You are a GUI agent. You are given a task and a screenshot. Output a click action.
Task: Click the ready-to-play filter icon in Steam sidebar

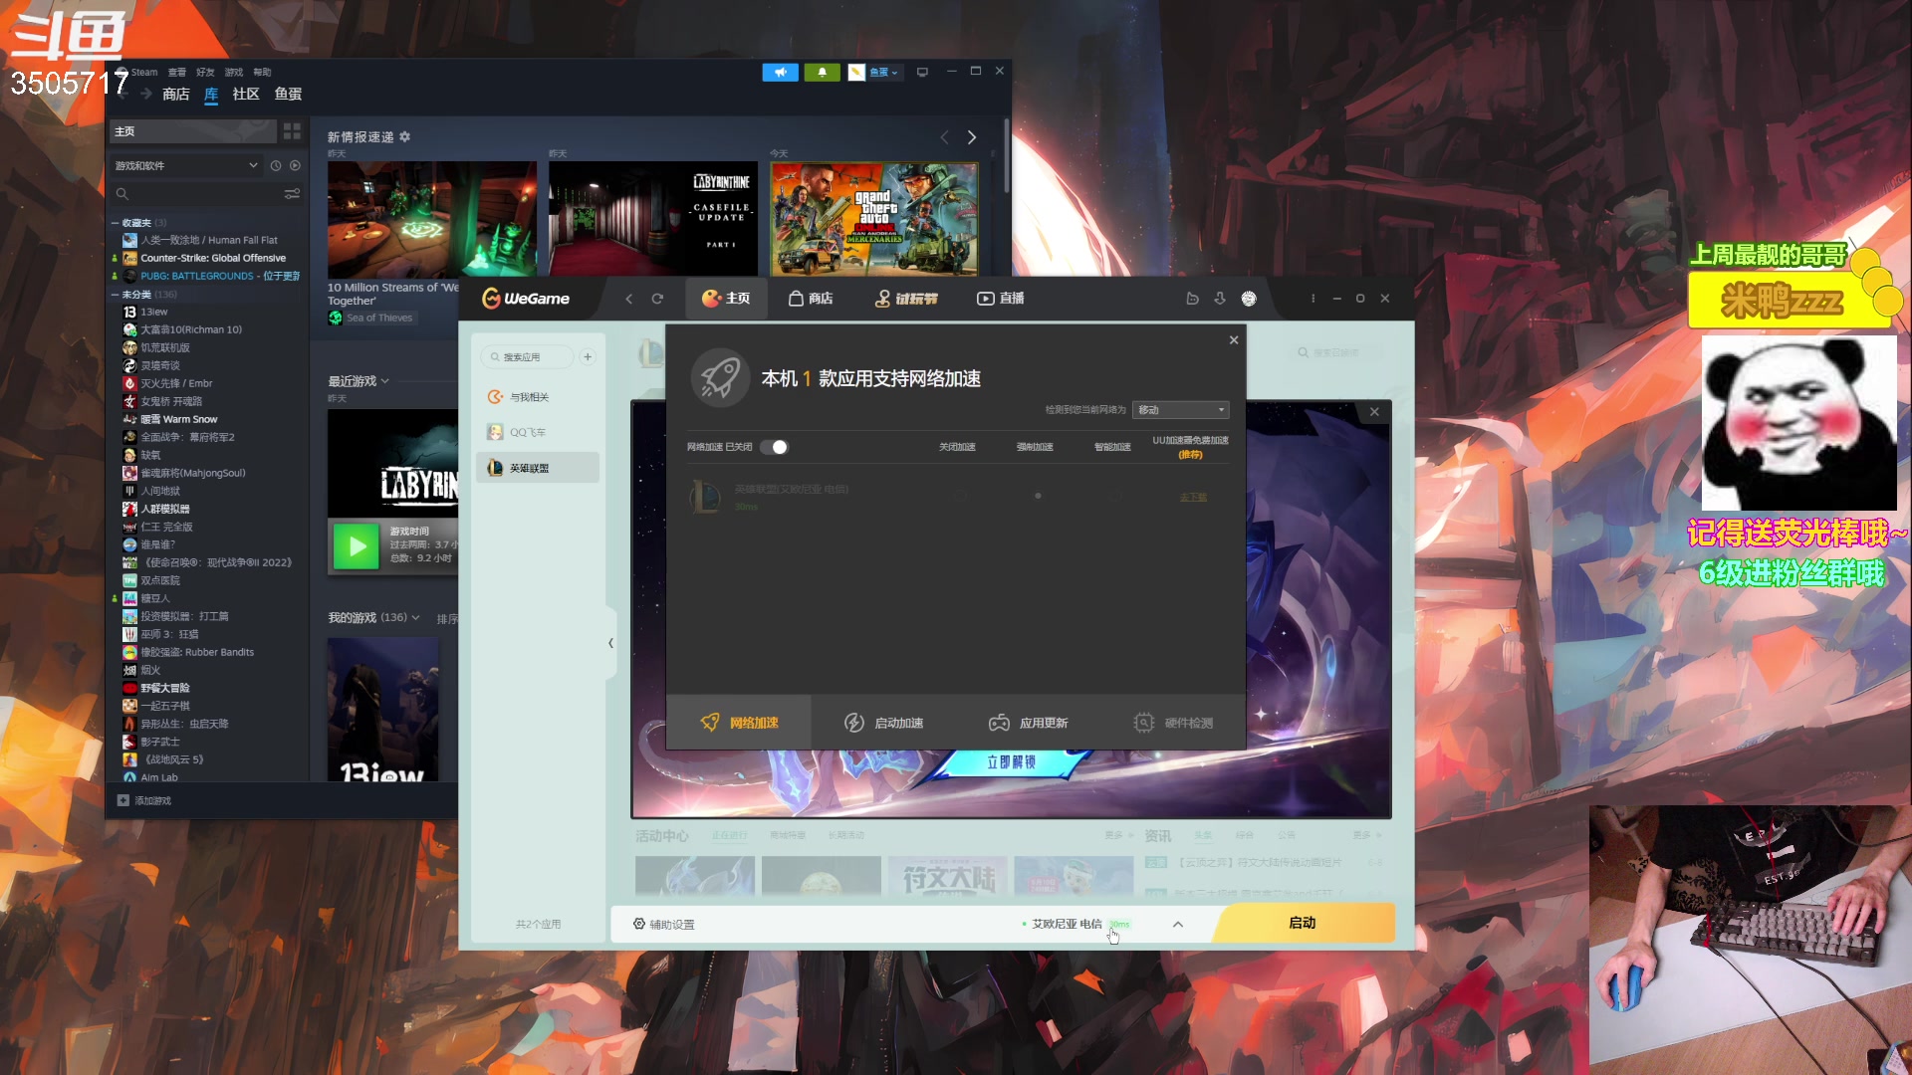click(x=295, y=165)
